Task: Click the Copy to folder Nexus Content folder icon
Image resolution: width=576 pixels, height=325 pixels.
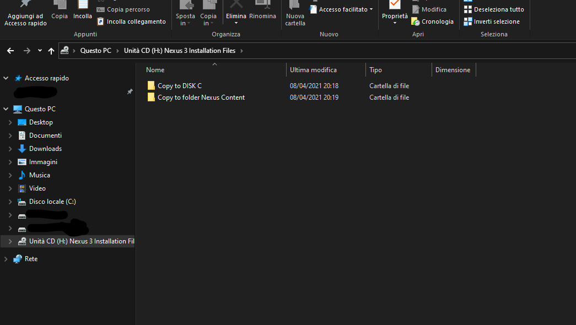Action: pyautogui.click(x=151, y=97)
